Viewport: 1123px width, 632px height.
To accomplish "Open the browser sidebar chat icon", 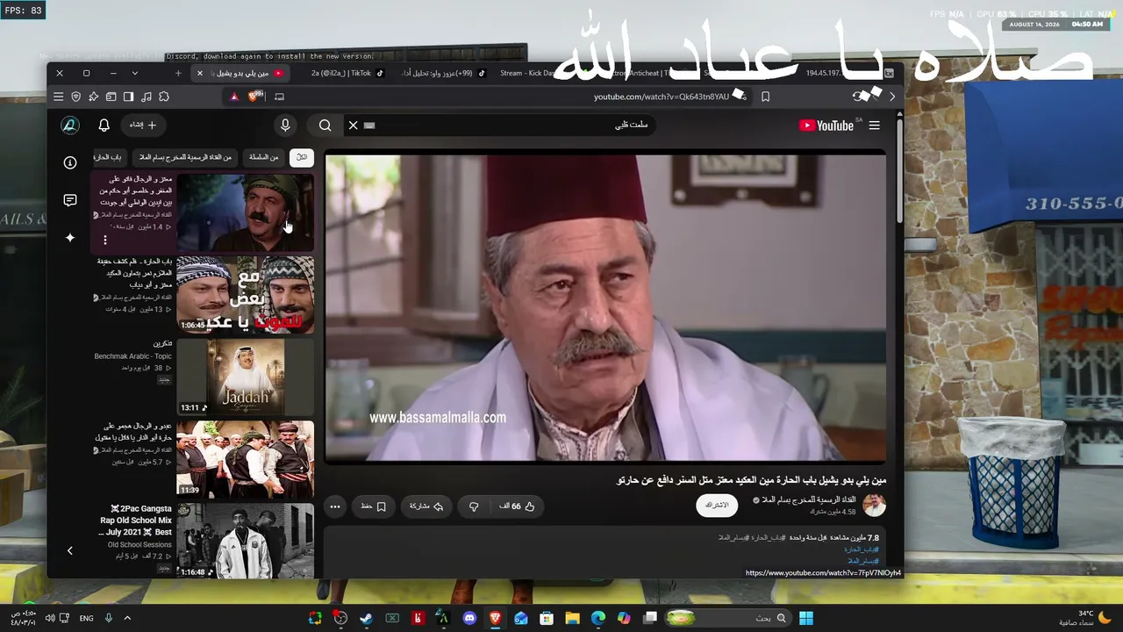I will [70, 200].
